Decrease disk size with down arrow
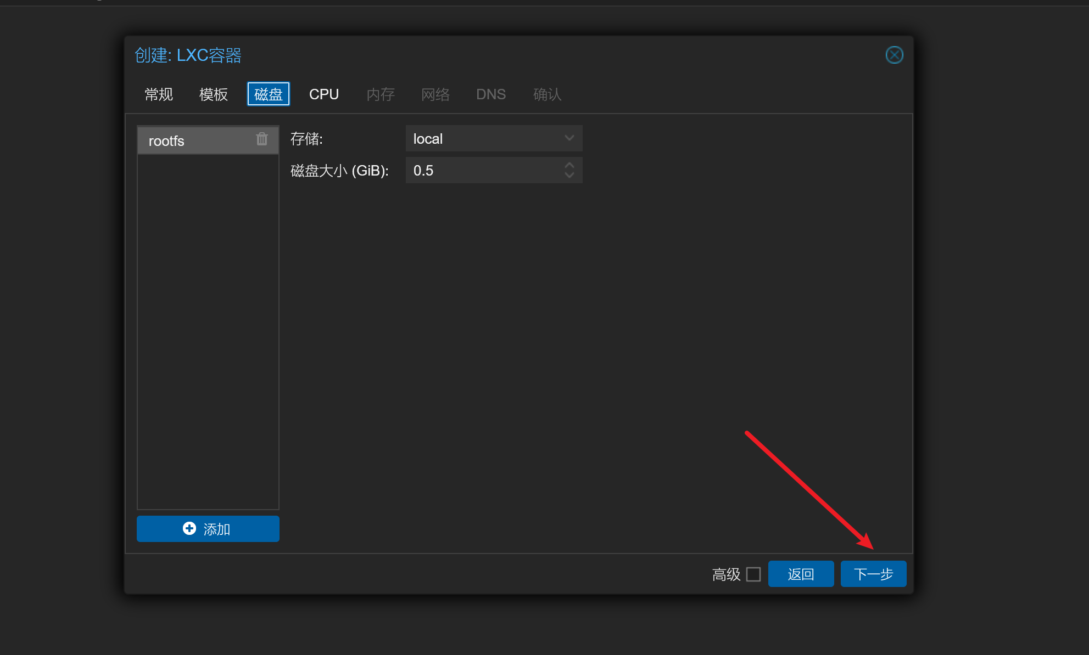 coord(569,176)
